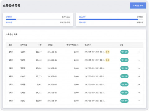The height and width of the screenshot is (111, 149).
Task: Click the 수량 column header
Action: pyautogui.click(x=40, y=45)
